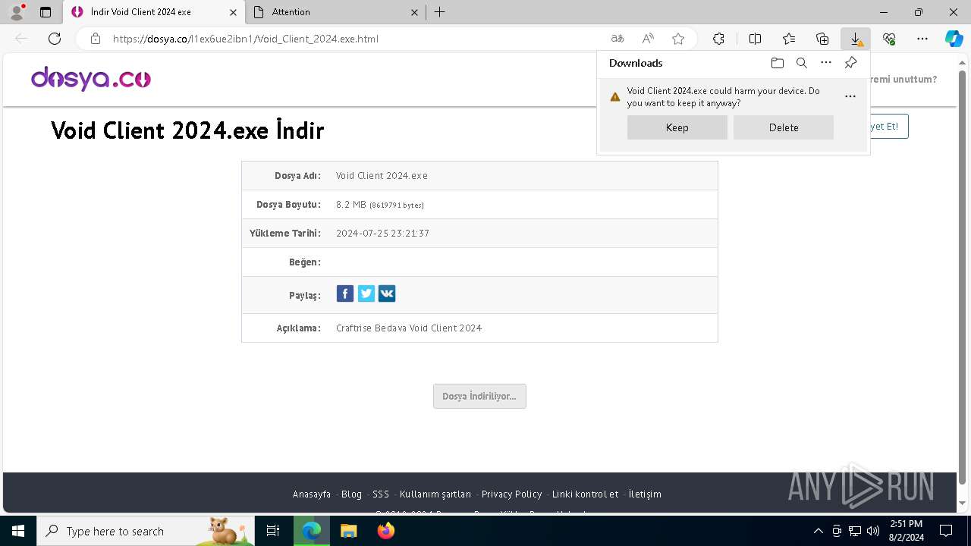Viewport: 971px width, 546px height.
Task: Open File Explorer from taskbar
Action: [x=348, y=531]
